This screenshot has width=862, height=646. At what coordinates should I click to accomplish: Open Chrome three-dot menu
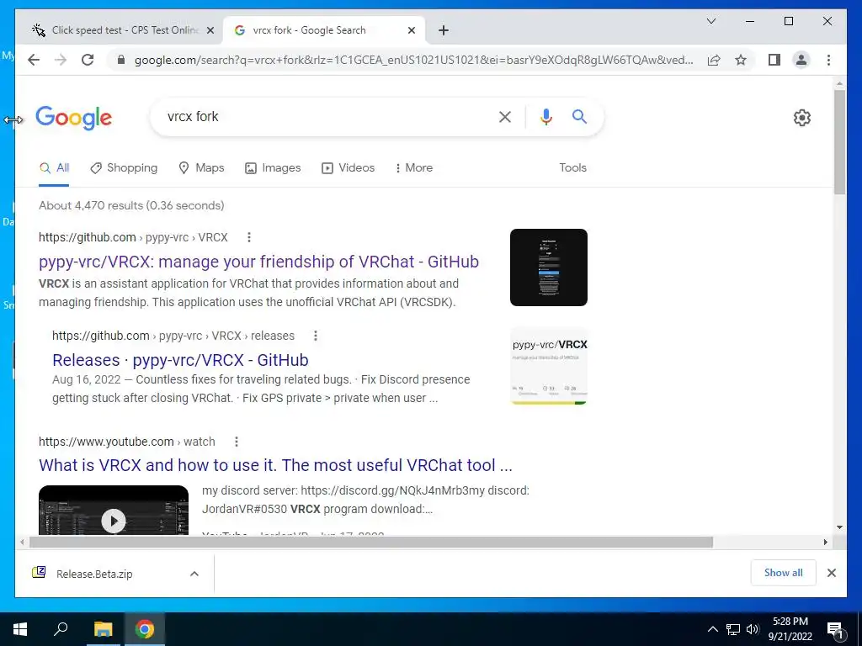coord(828,60)
